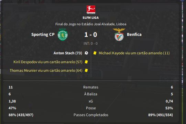Open the Sporting CP team name
Viewport: 186px width, 124px height.
click(x=43, y=35)
